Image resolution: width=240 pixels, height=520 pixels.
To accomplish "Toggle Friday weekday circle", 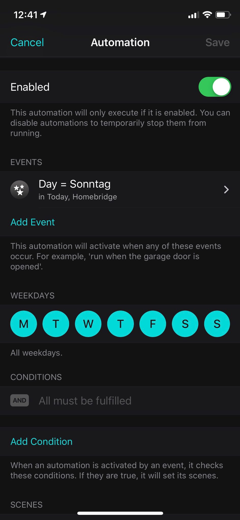I will (x=153, y=324).
